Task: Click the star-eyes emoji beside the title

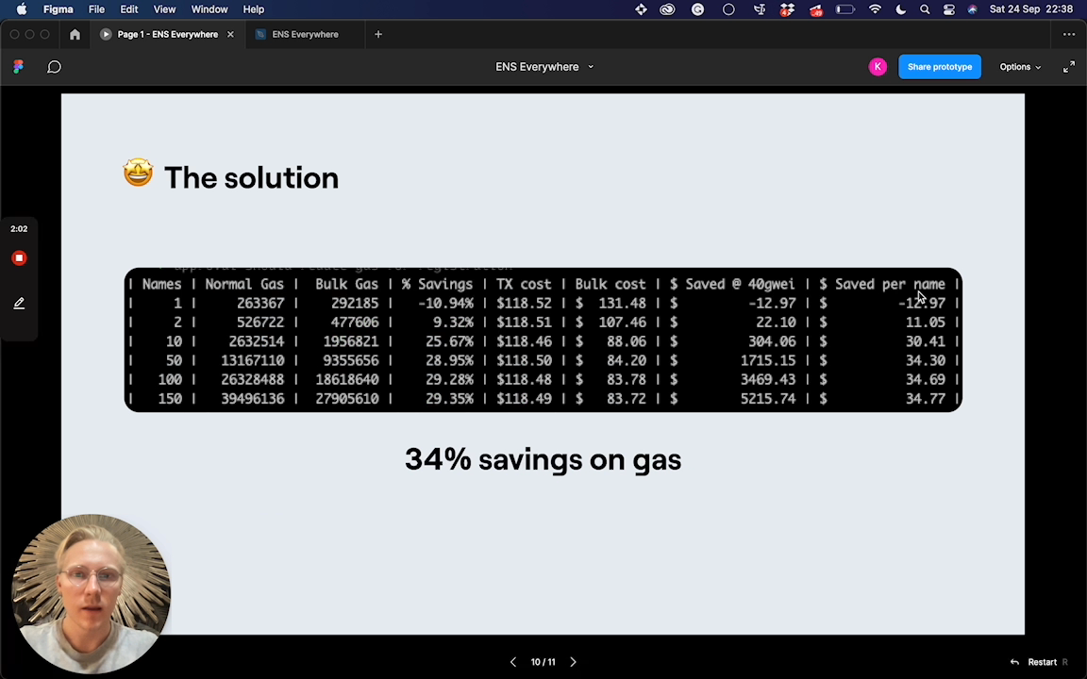Action: point(138,173)
